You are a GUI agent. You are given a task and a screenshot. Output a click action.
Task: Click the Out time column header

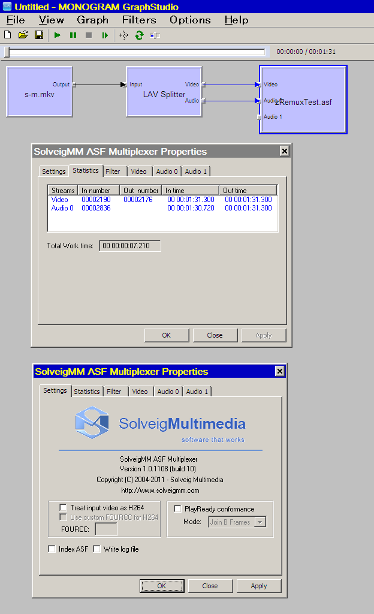[x=248, y=190]
